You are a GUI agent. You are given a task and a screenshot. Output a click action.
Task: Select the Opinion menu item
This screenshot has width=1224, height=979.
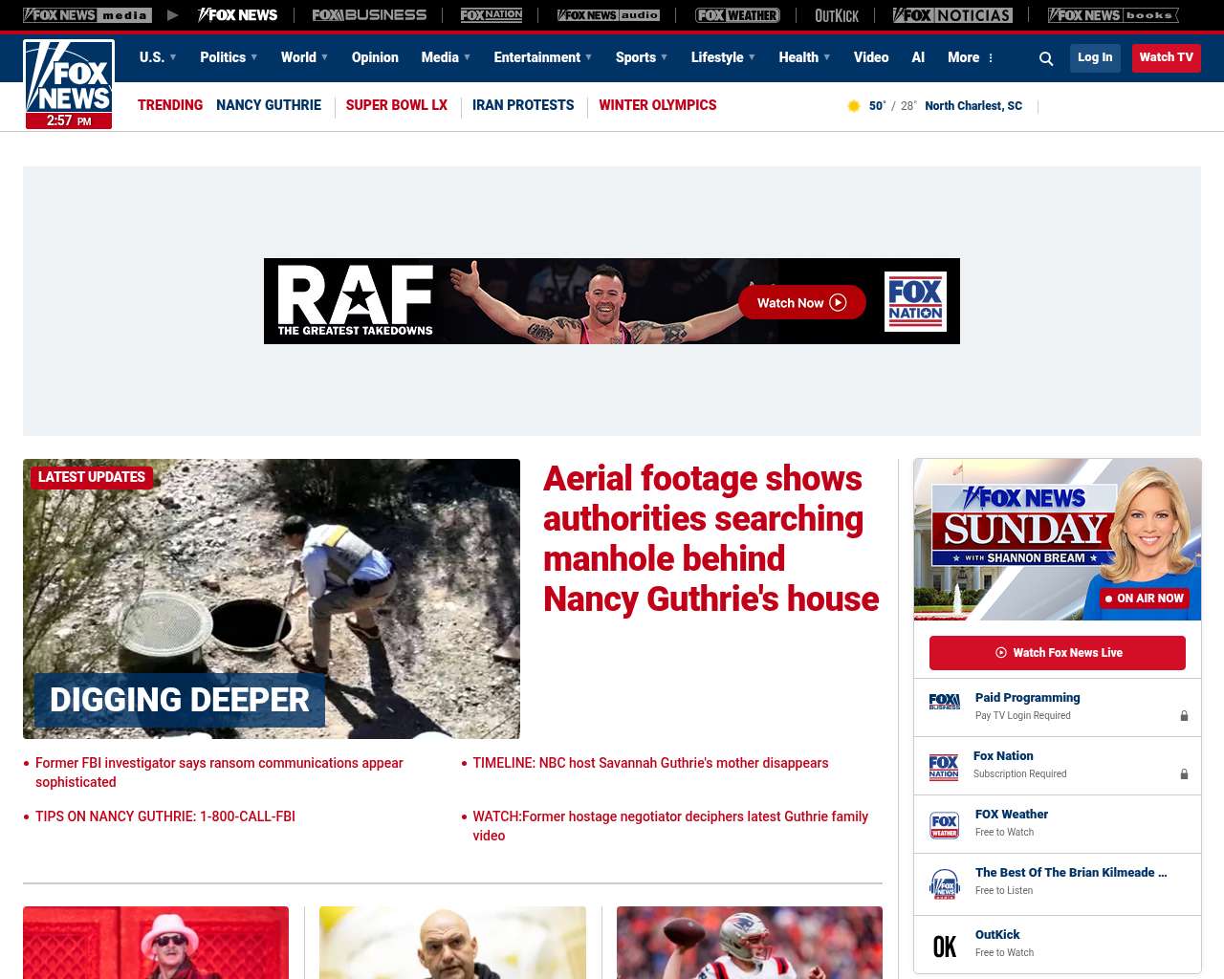375,57
